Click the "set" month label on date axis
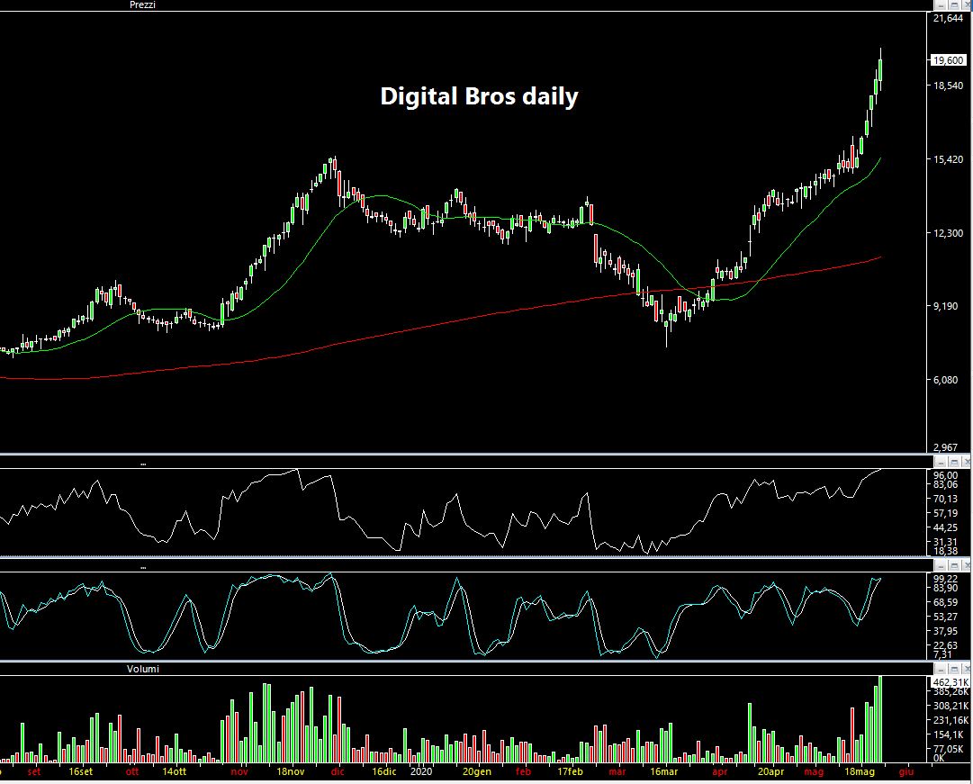 (x=34, y=771)
